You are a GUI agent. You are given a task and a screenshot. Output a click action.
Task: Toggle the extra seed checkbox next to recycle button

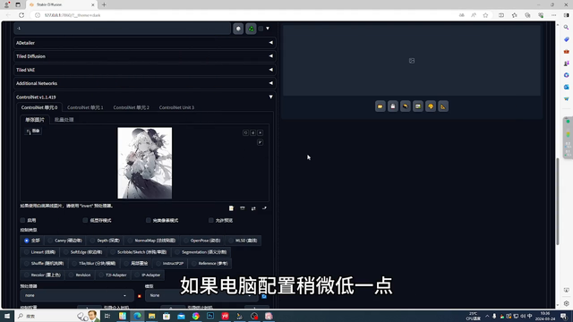click(261, 29)
